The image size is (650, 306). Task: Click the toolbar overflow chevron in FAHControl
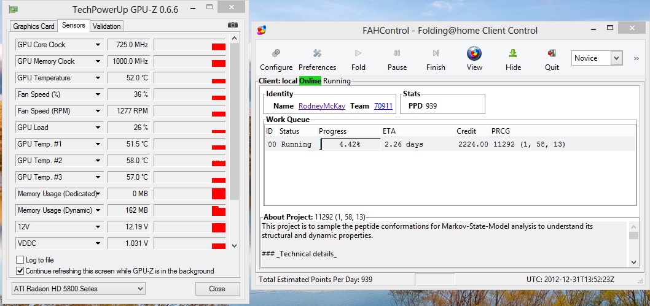click(636, 59)
